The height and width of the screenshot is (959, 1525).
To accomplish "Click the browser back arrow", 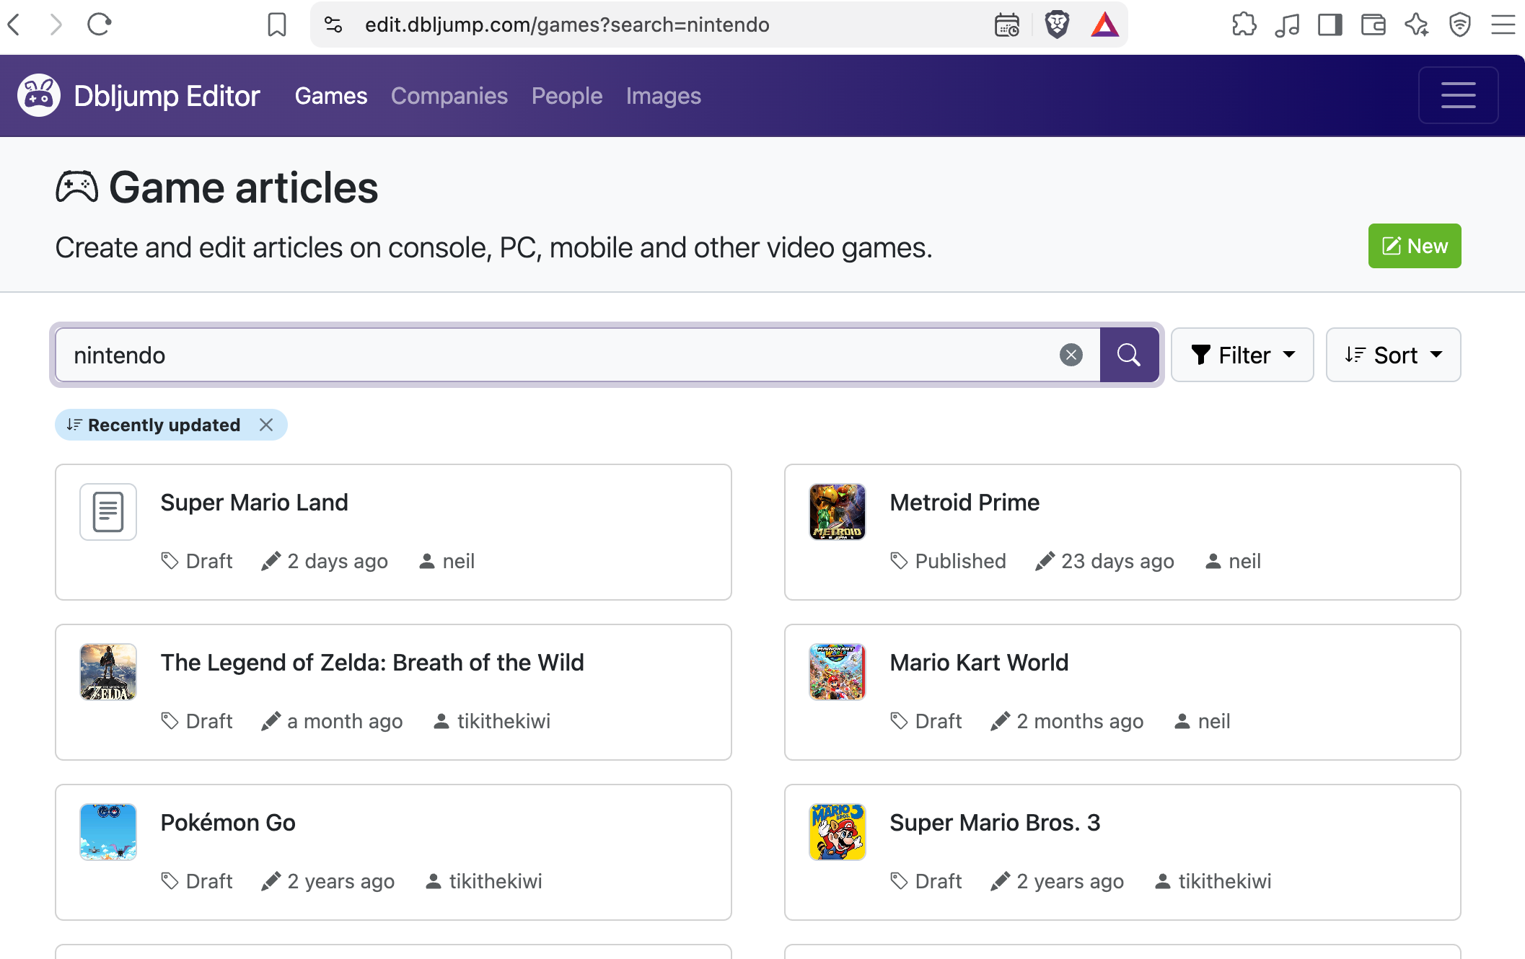I will 14,25.
